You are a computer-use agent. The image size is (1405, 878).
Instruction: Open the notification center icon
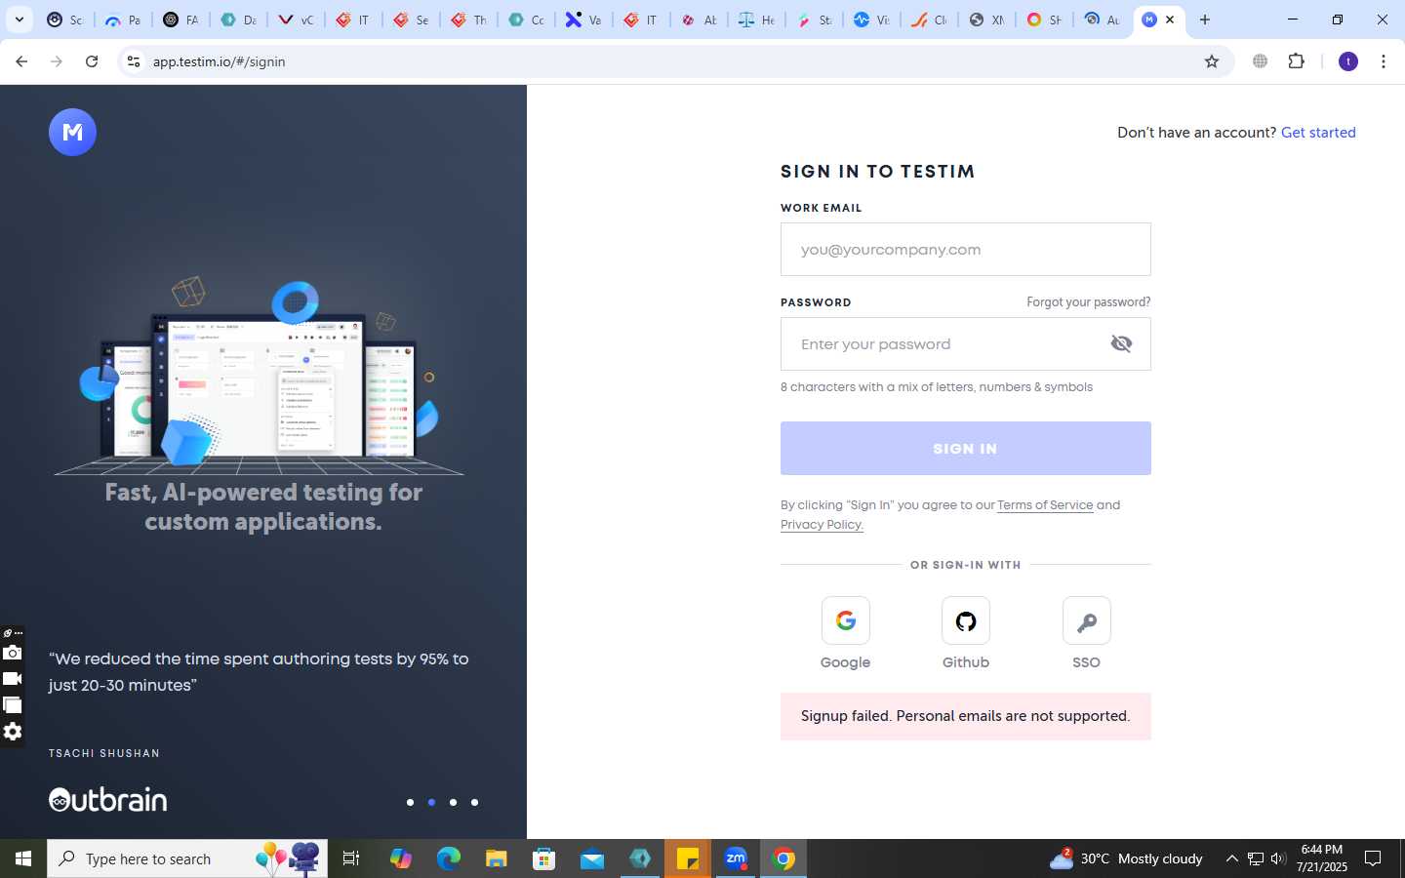pos(1373,858)
